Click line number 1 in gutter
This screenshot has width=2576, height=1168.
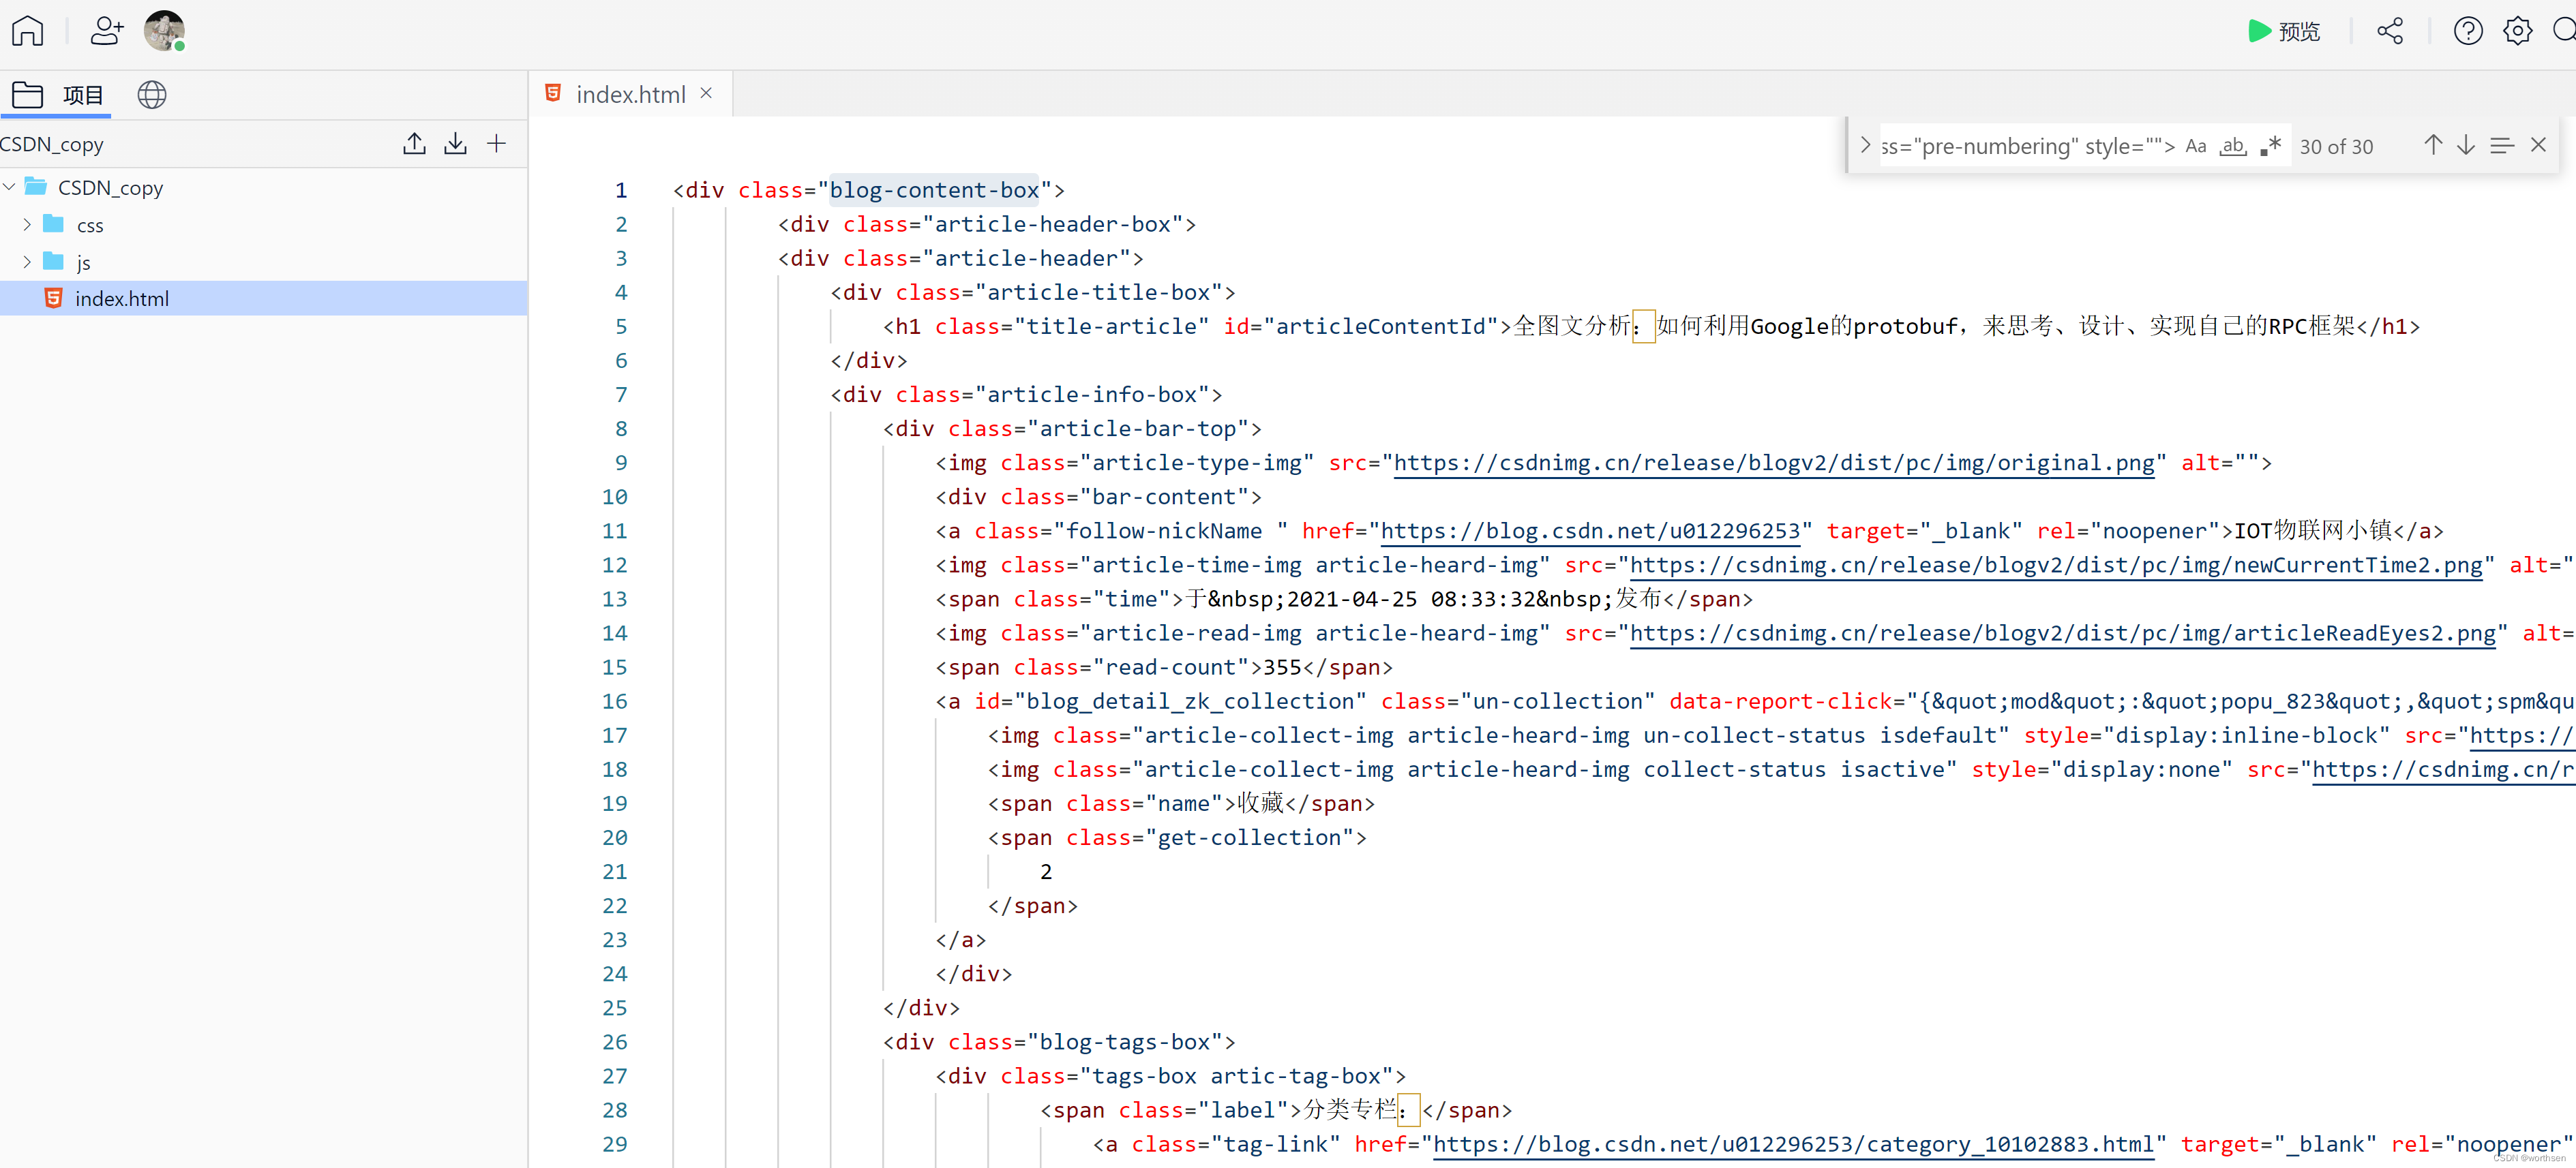tap(620, 190)
